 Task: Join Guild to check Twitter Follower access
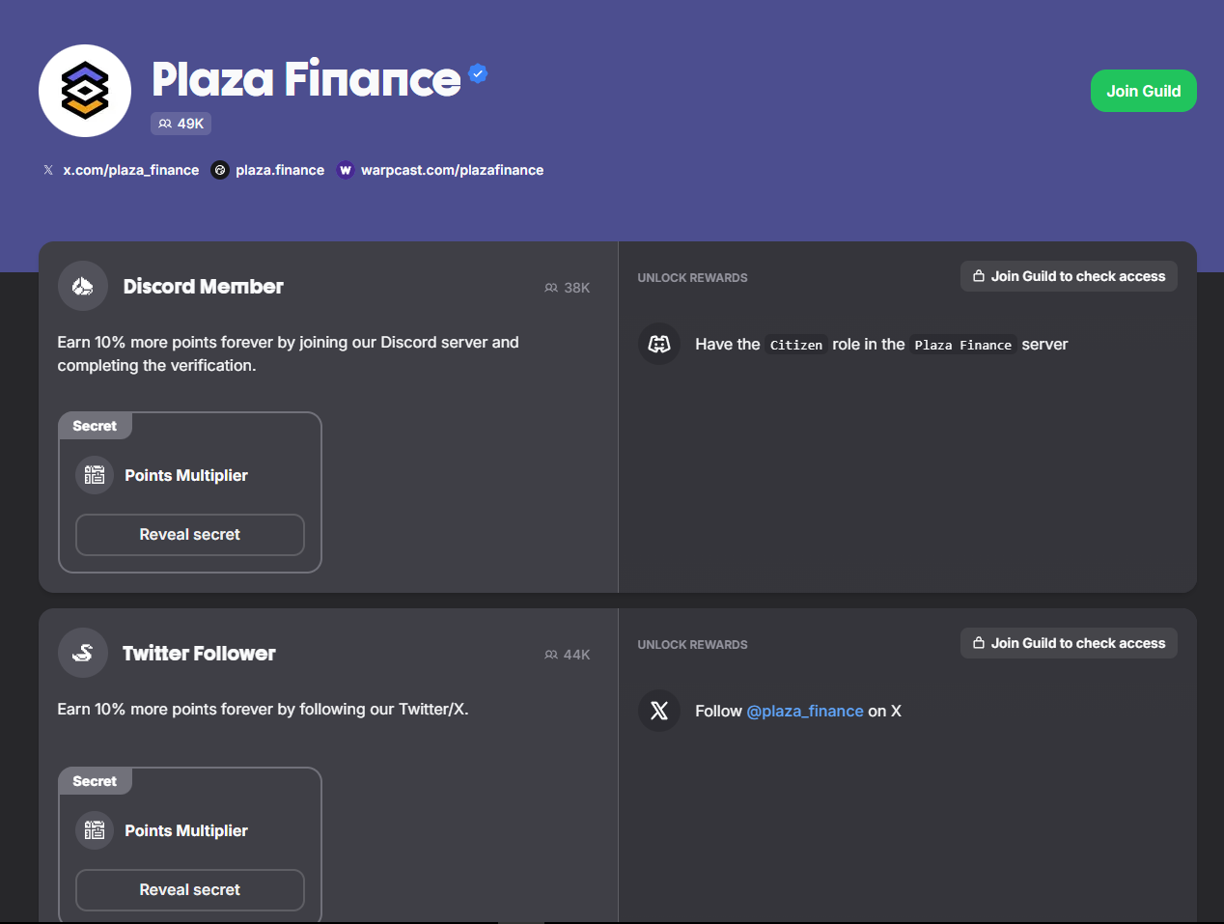click(1069, 643)
